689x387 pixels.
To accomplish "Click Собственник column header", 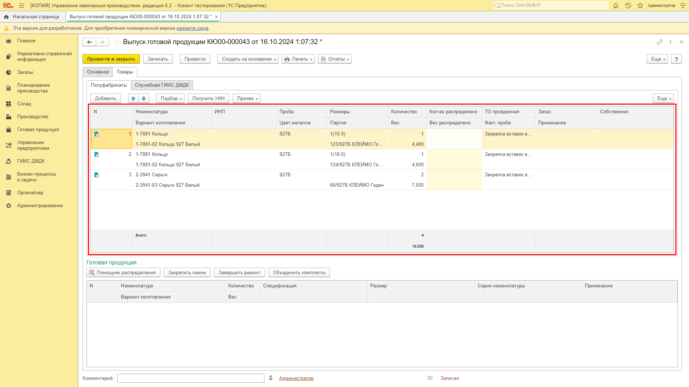I will [635, 117].
